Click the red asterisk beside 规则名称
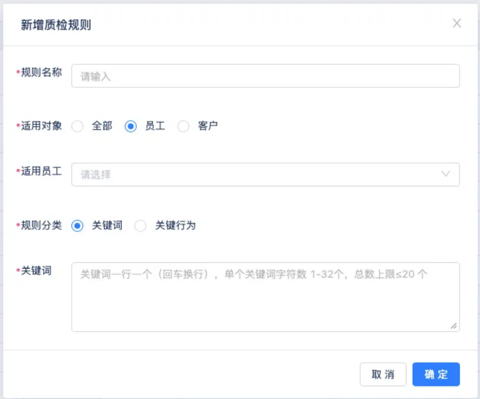The height and width of the screenshot is (399, 480). [18, 72]
